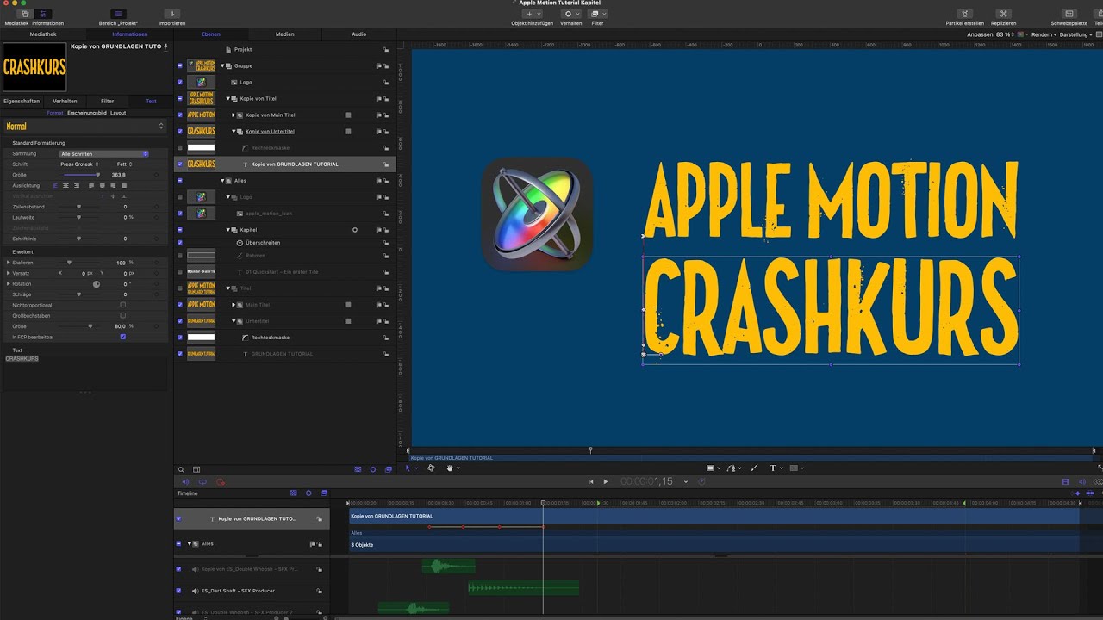
Task: Open the Eigenschaften inspector tab
Action: (x=22, y=101)
